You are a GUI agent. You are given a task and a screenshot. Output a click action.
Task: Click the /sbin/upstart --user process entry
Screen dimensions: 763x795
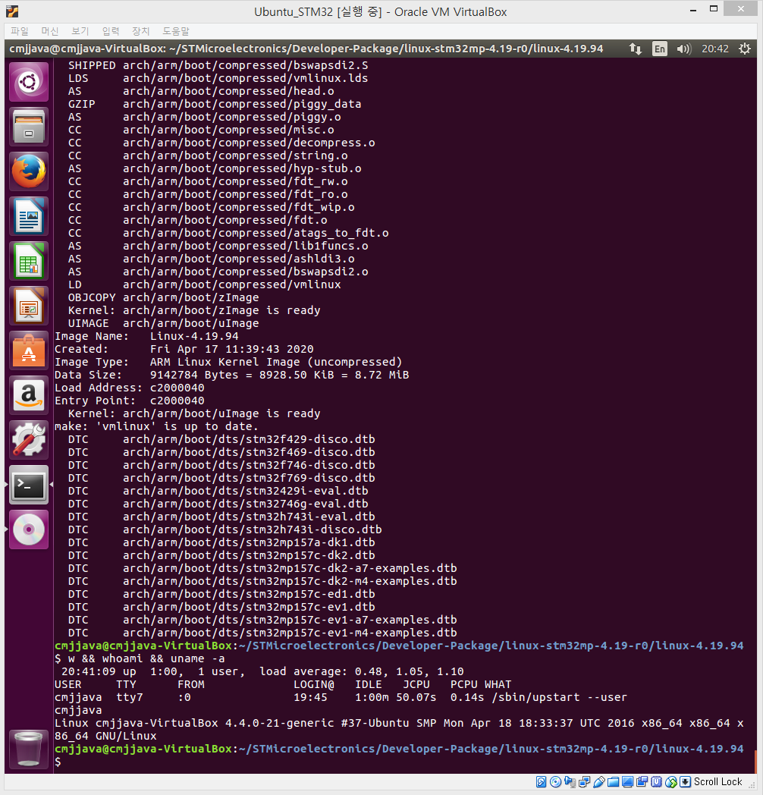[559, 697]
